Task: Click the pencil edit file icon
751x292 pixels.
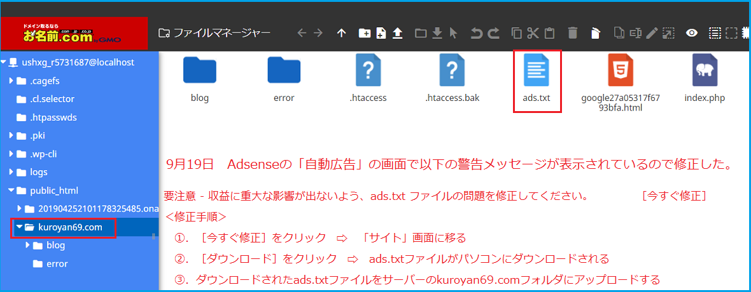Action: 651,33
